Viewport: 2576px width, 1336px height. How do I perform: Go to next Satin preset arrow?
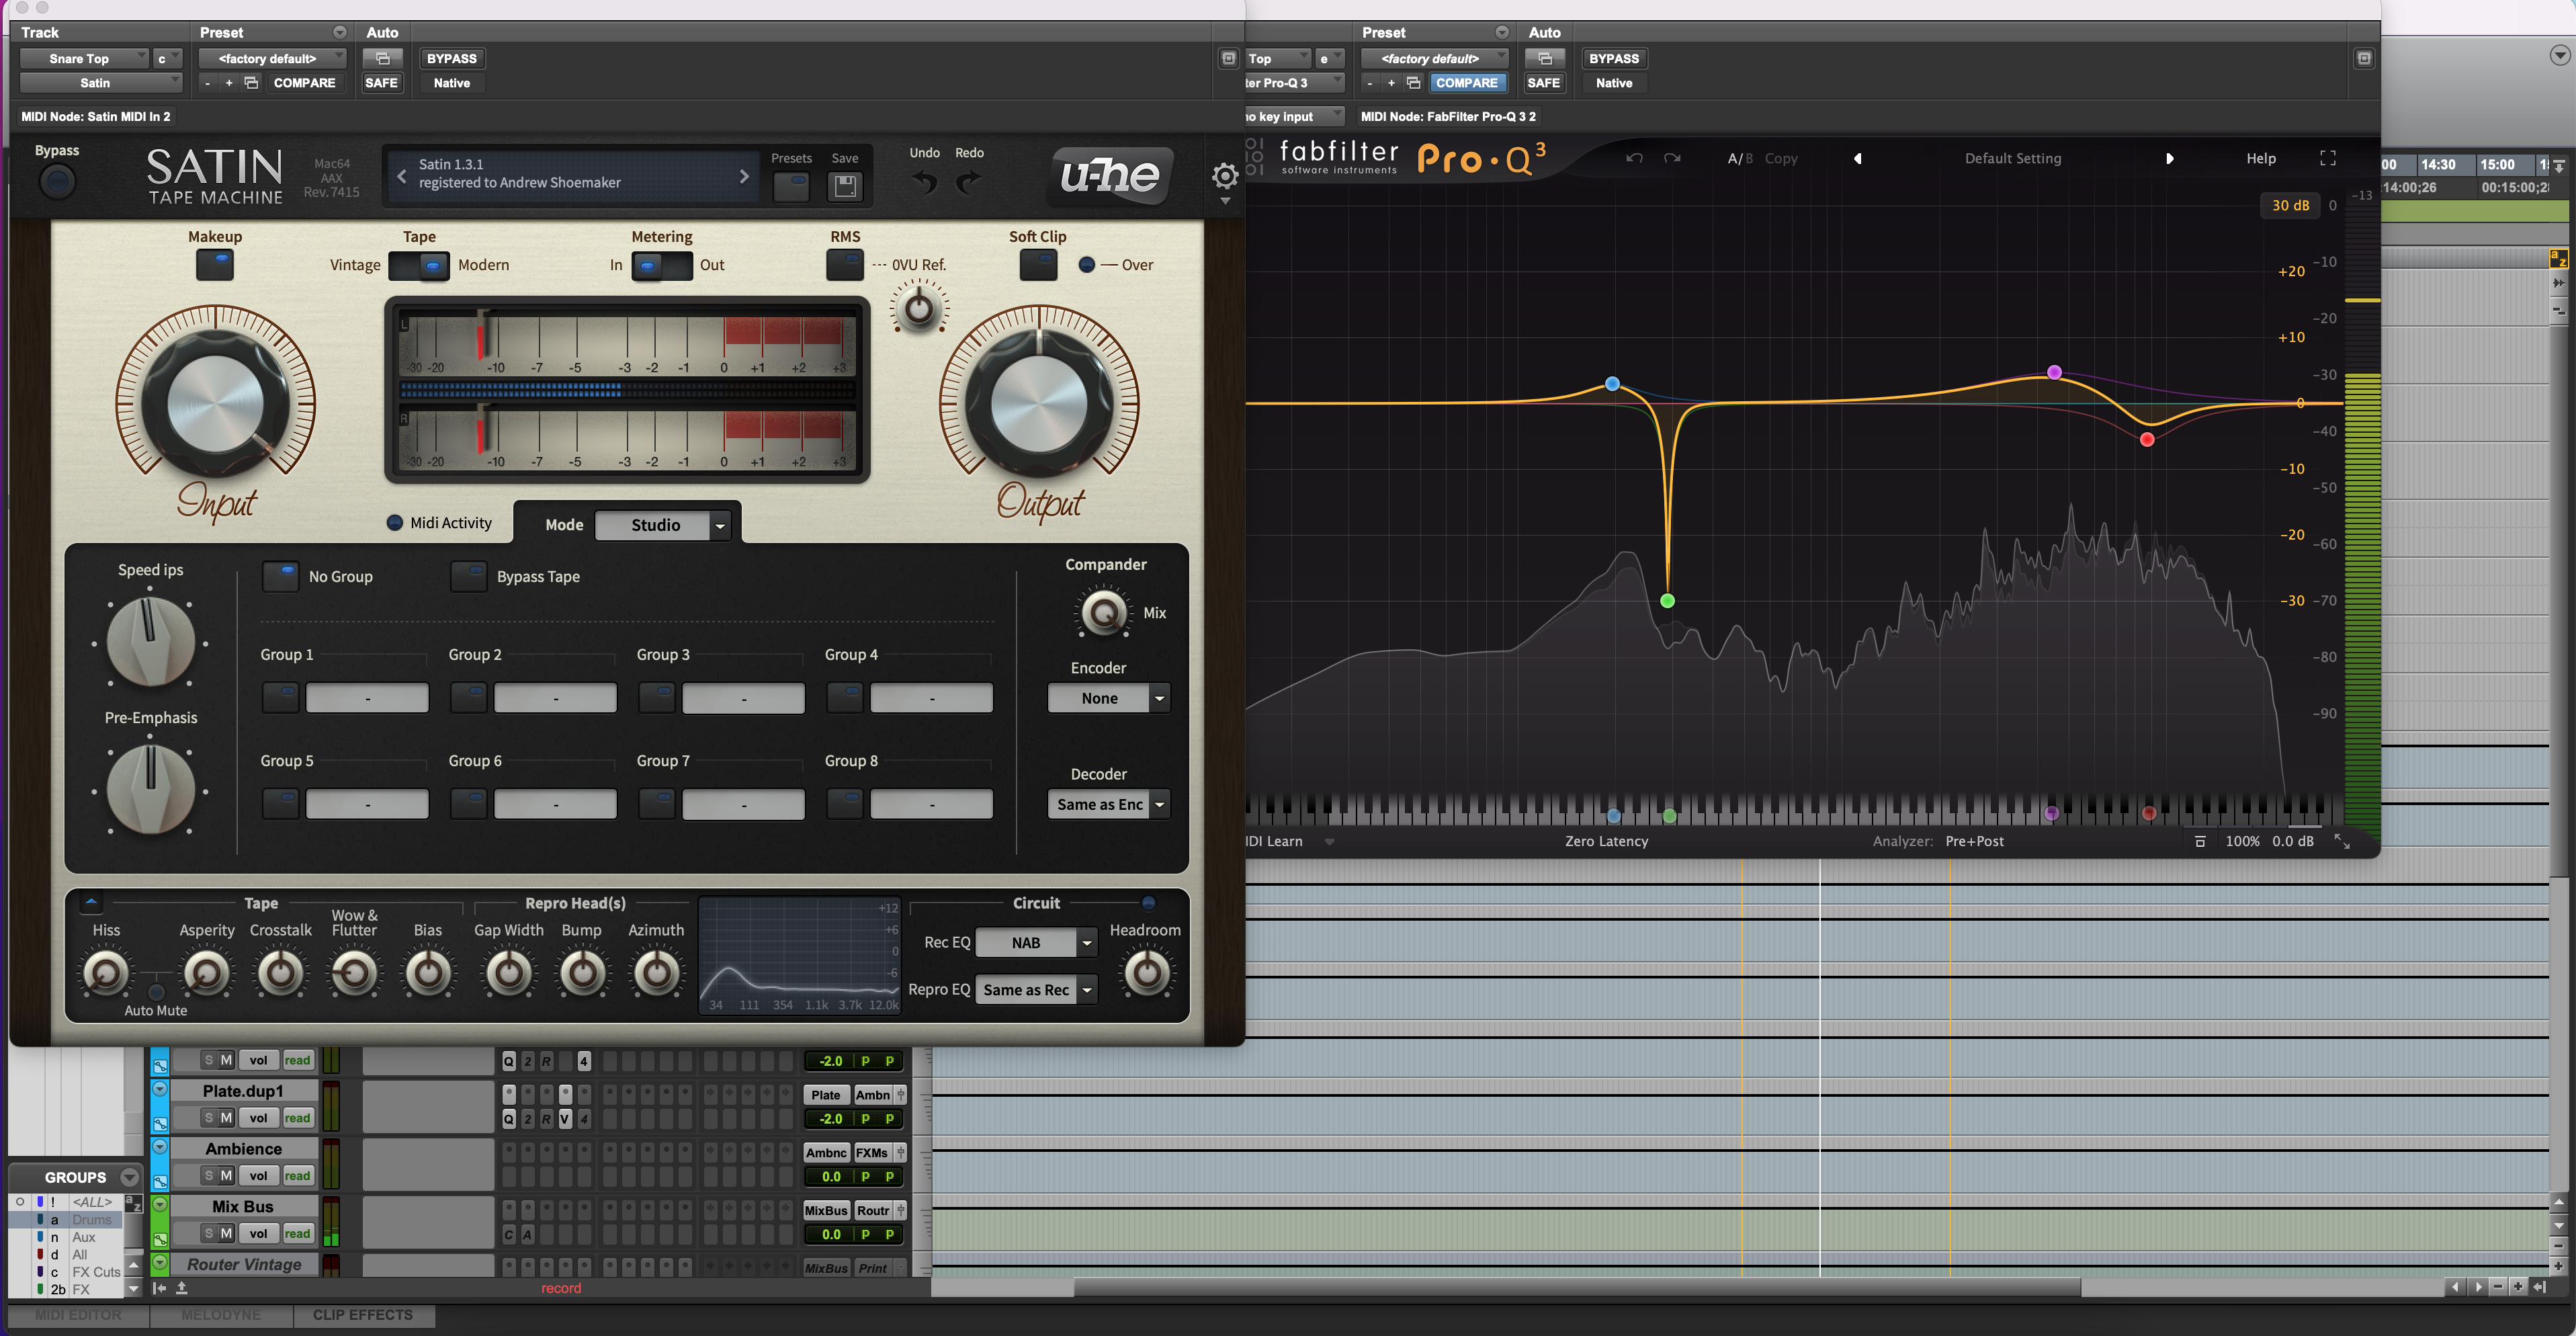(x=744, y=176)
